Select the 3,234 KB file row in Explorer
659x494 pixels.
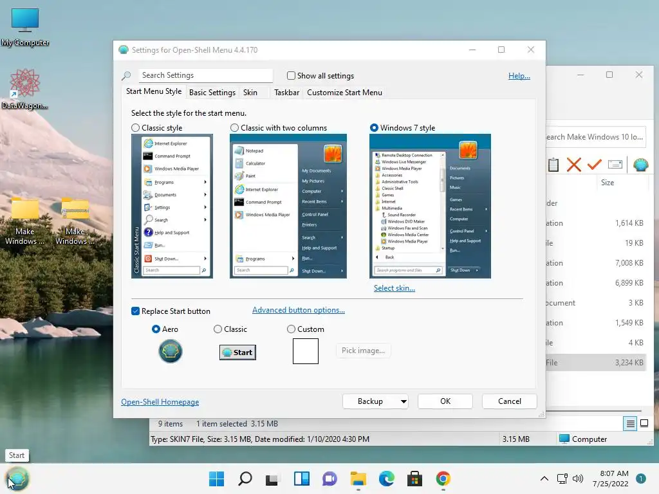pyautogui.click(x=596, y=363)
